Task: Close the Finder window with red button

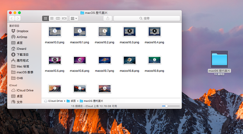Action: (10, 13)
